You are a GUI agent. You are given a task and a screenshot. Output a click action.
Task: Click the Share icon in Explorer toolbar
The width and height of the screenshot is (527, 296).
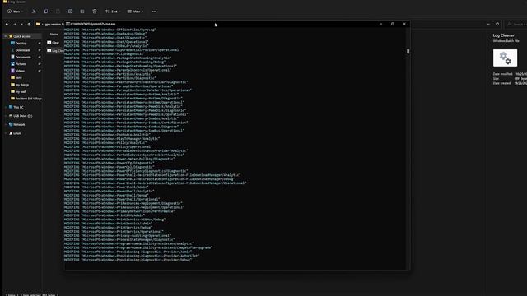pyautogui.click(x=82, y=12)
